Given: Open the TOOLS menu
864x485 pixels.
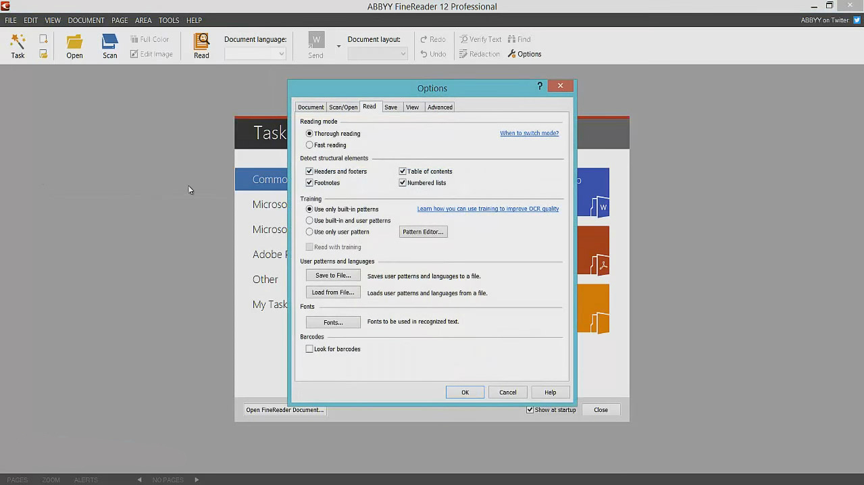Looking at the screenshot, I should [169, 20].
